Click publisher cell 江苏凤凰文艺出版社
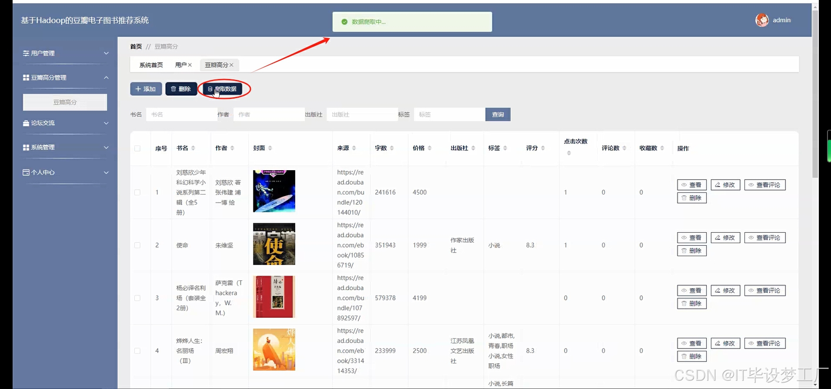The image size is (831, 389). pos(462,351)
